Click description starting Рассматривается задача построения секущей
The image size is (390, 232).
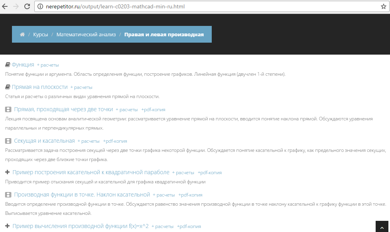[x=195, y=155]
